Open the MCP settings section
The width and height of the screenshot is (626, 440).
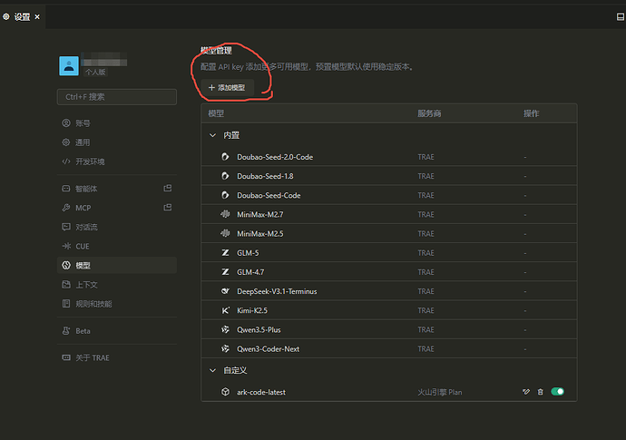pos(117,208)
